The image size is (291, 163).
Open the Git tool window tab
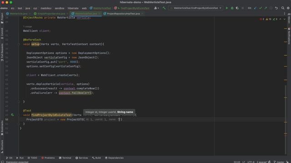click(9, 158)
